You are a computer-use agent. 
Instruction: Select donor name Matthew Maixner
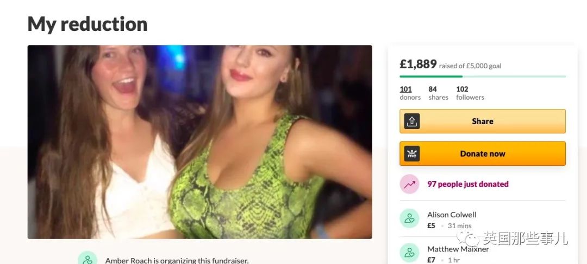[x=458, y=249]
